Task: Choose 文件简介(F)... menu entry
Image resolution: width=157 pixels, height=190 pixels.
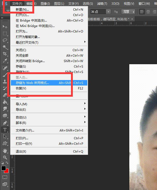Action: point(49,130)
